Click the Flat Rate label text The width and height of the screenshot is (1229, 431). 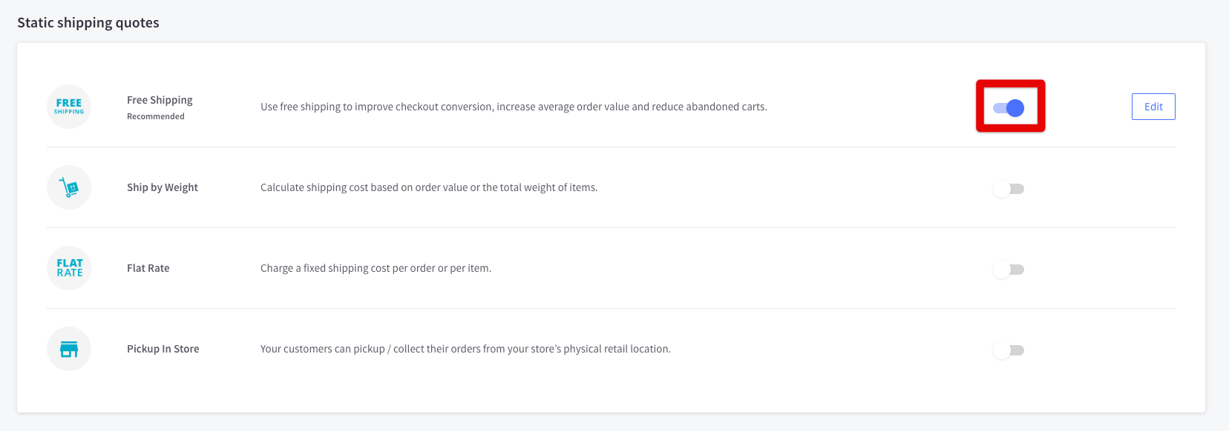(148, 268)
